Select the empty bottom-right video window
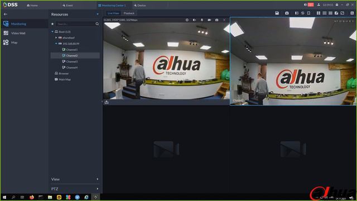Viewport: 357px width, 201px height. coord(293,149)
